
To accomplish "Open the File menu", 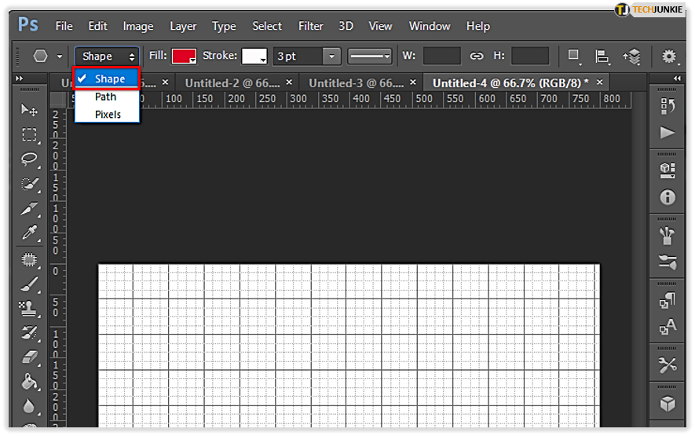I will (64, 26).
